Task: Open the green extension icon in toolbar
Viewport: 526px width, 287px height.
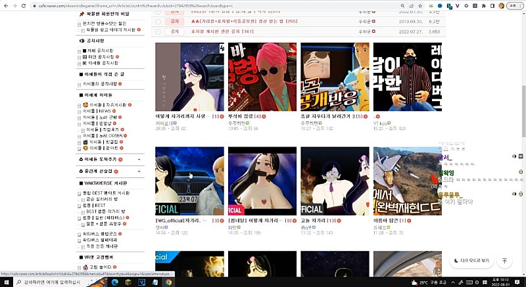Action: click(431, 6)
